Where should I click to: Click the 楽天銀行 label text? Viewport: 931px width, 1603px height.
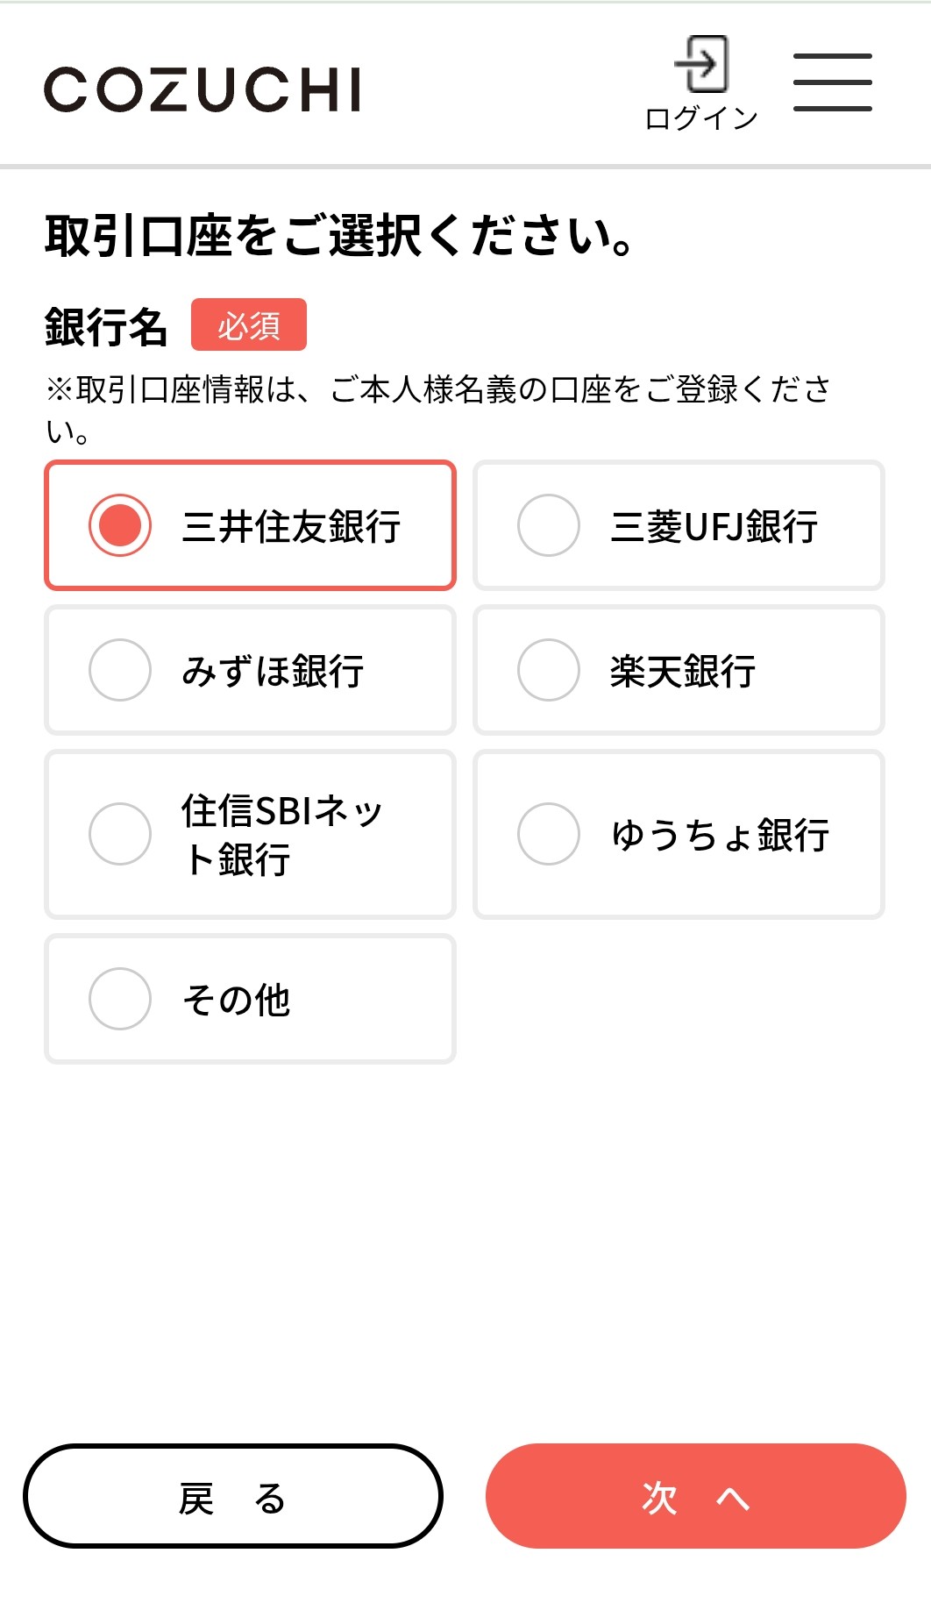[x=683, y=672]
